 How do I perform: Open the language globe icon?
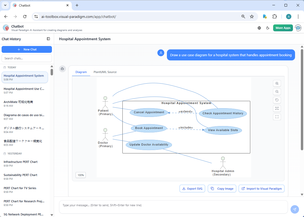pyautogui.click(x=259, y=28)
